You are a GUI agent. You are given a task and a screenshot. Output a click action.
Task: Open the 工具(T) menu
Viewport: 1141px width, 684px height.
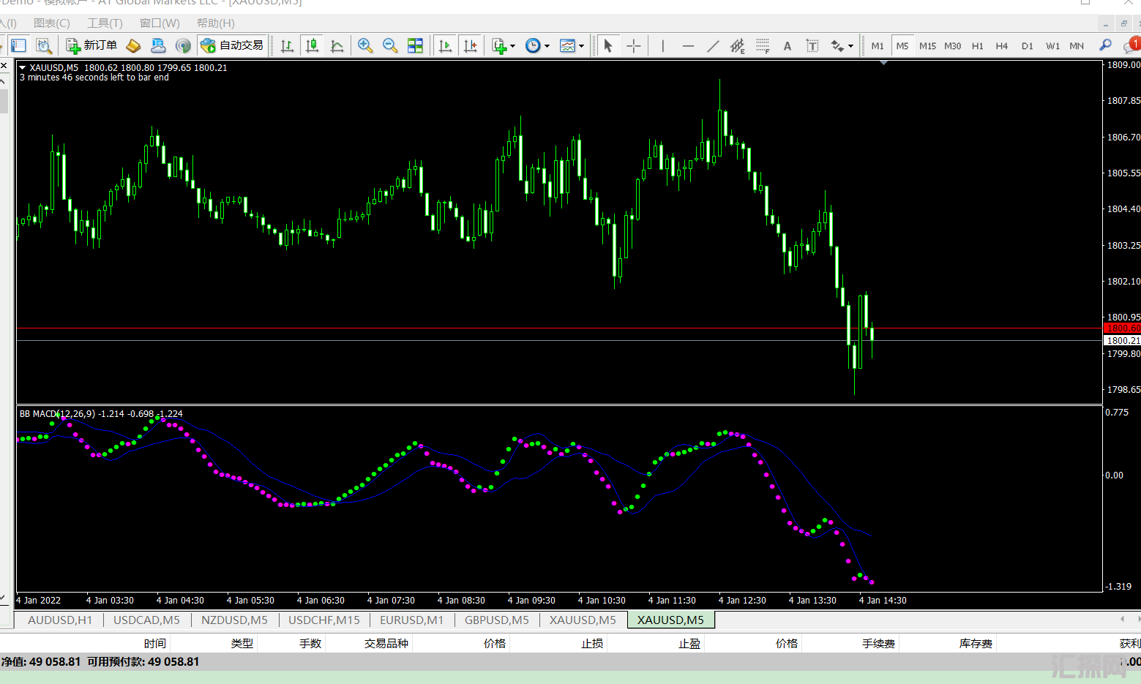pyautogui.click(x=105, y=23)
